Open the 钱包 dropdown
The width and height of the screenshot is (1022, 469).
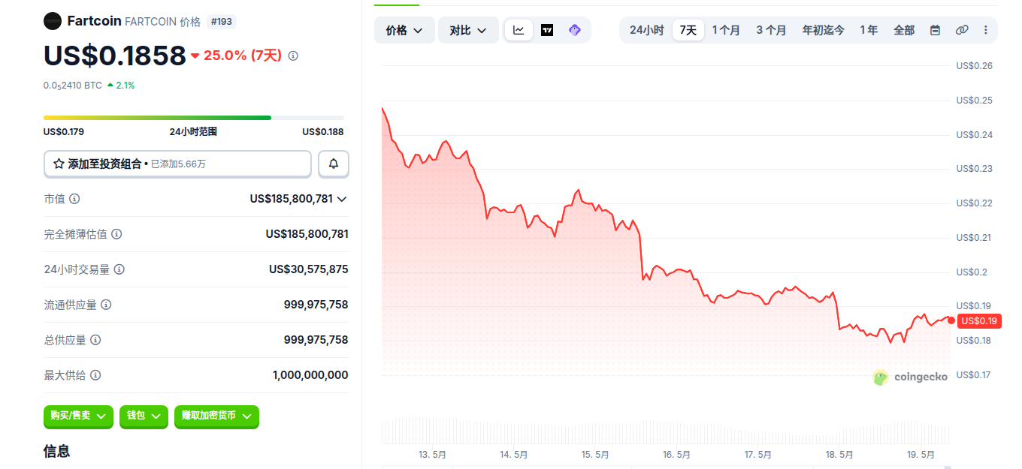(144, 416)
